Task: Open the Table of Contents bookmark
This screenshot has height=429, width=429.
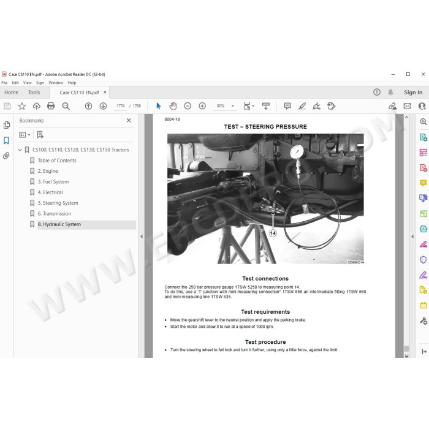Action: point(57,161)
